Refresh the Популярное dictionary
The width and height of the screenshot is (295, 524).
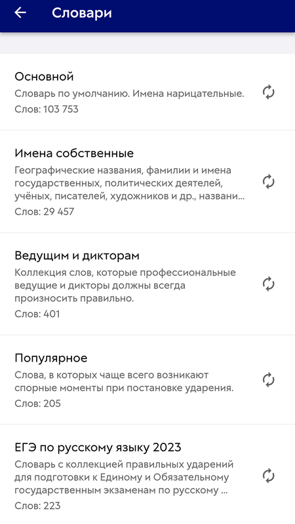pos(268,381)
